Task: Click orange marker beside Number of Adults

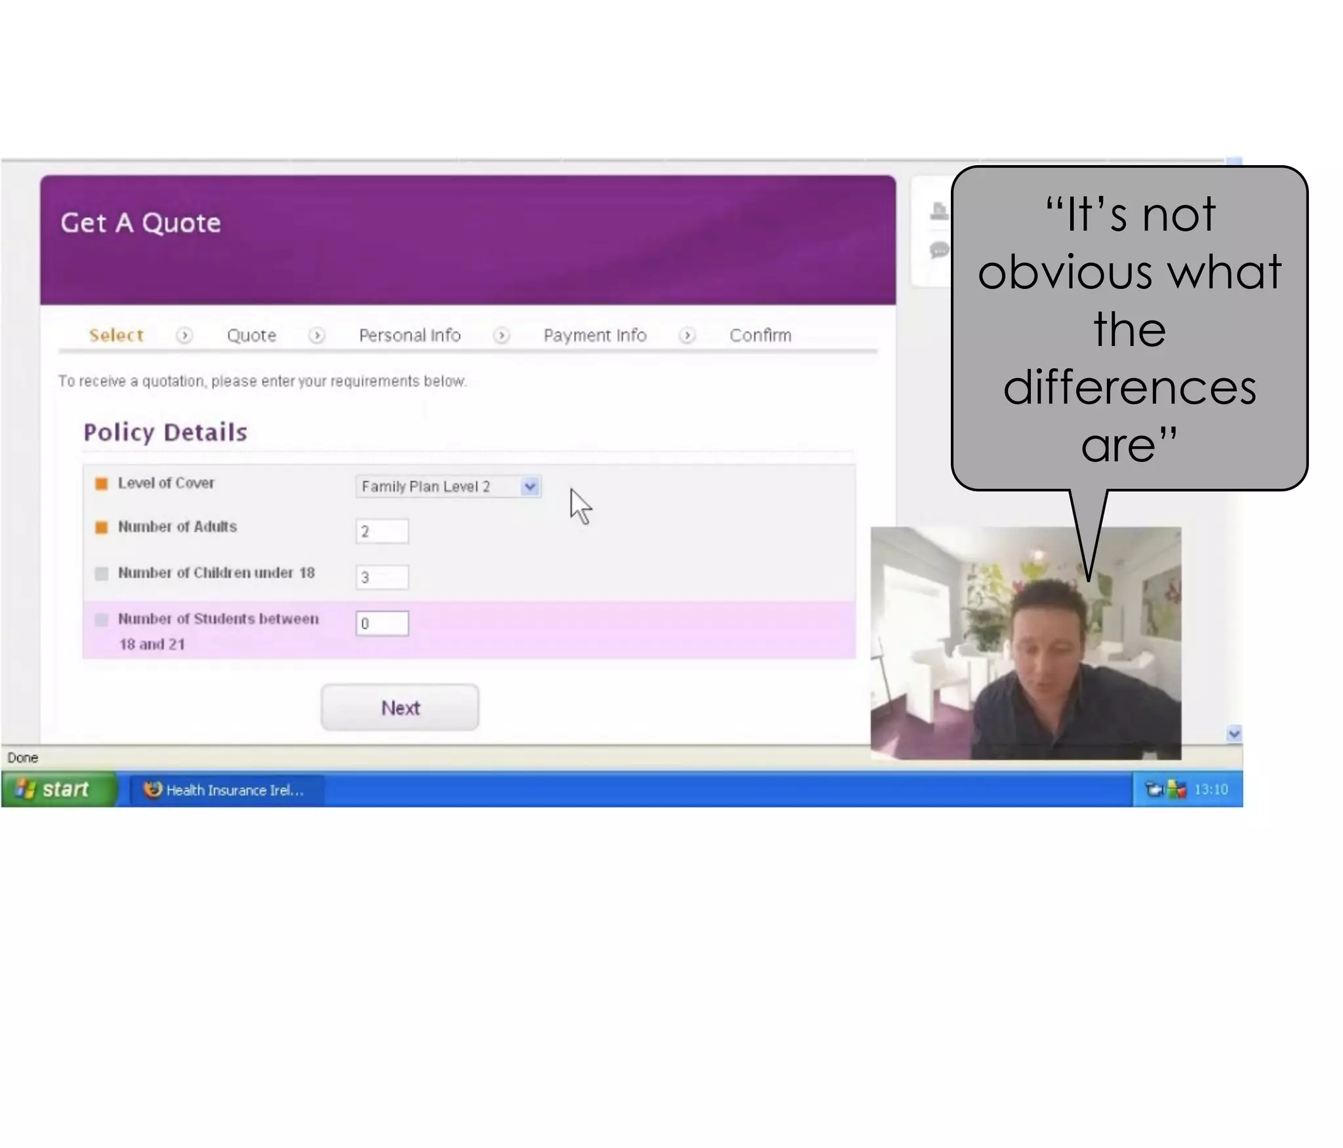Action: [x=102, y=527]
